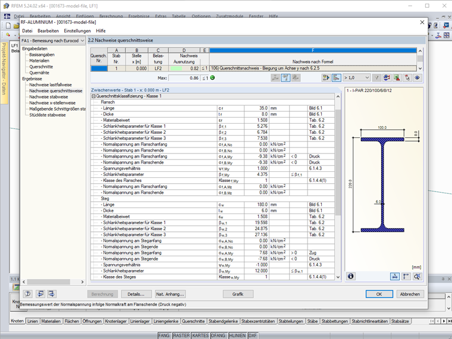Show principal axes in cross-section preview
The height and width of the screenshot is (339, 452).
click(406, 276)
